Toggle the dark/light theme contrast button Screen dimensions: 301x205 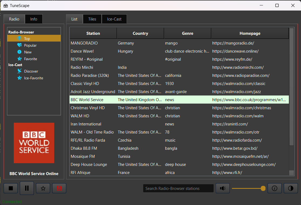click(291, 188)
